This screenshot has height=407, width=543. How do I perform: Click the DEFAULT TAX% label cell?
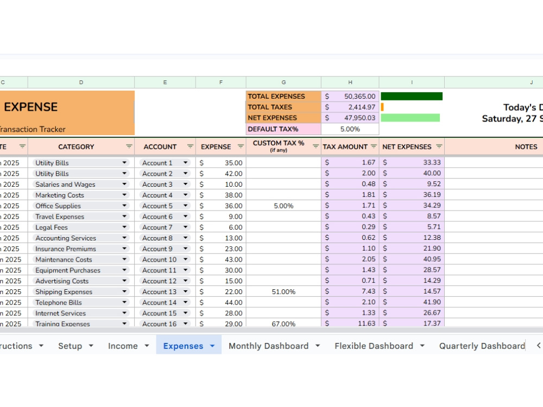[x=283, y=129]
